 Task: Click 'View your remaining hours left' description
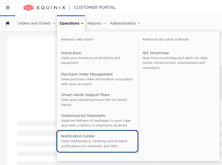click(x=94, y=102)
